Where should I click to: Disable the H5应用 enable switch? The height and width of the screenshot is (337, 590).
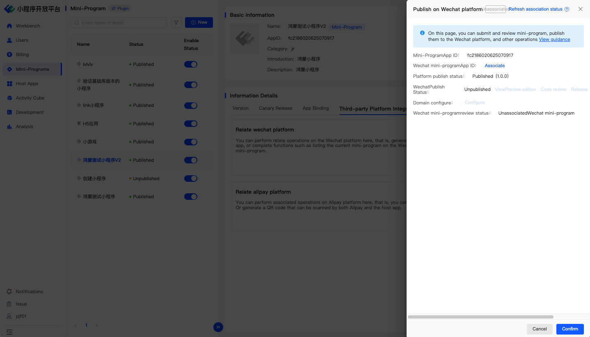[x=191, y=124]
